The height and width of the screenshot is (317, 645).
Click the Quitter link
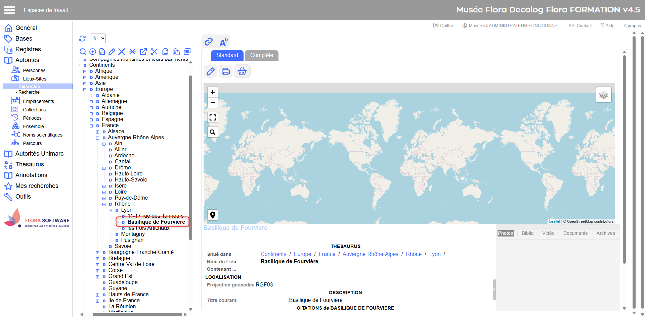[x=443, y=25]
